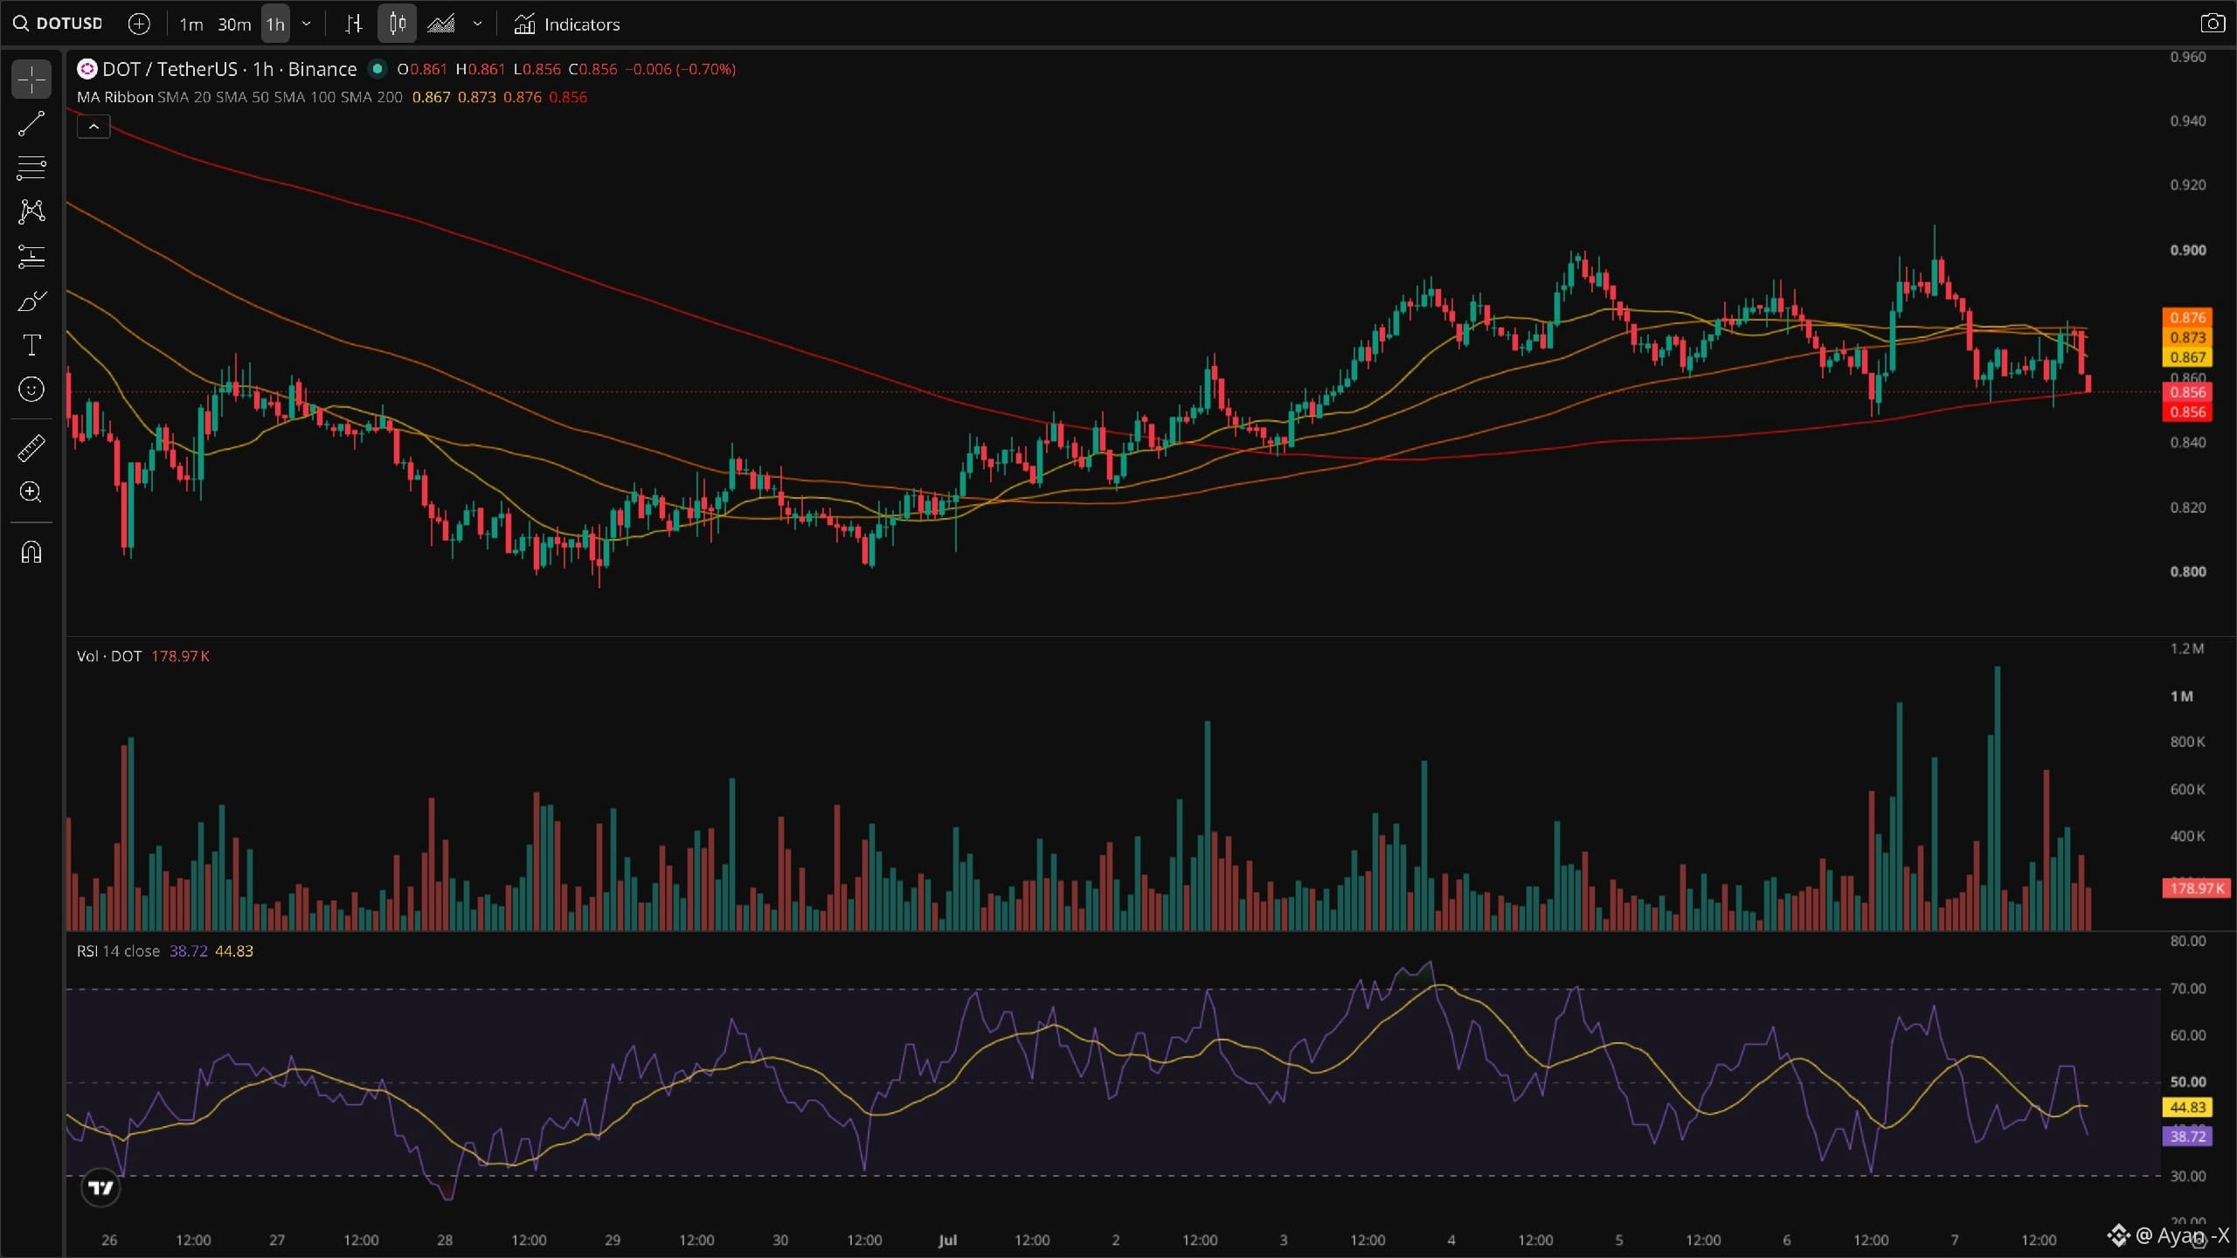Take a chart snapshot with camera icon

[2213, 24]
